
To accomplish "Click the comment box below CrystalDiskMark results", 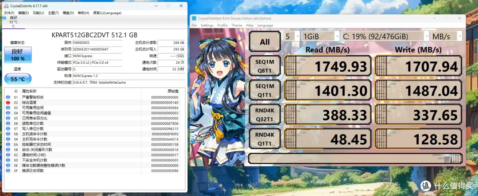I will (x=355, y=159).
